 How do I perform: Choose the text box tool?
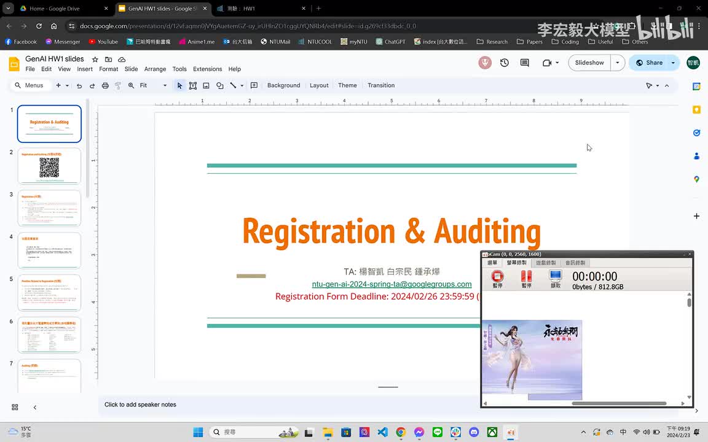(193, 86)
